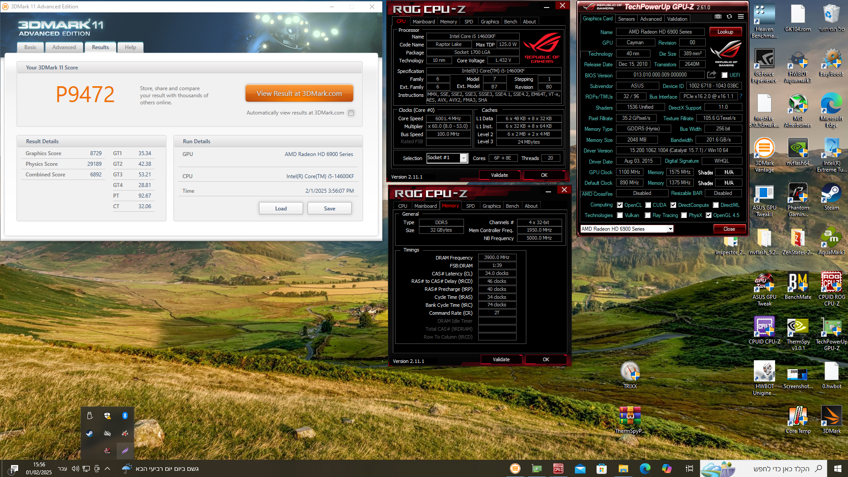Click Load button in 3DMark 11

click(x=281, y=209)
